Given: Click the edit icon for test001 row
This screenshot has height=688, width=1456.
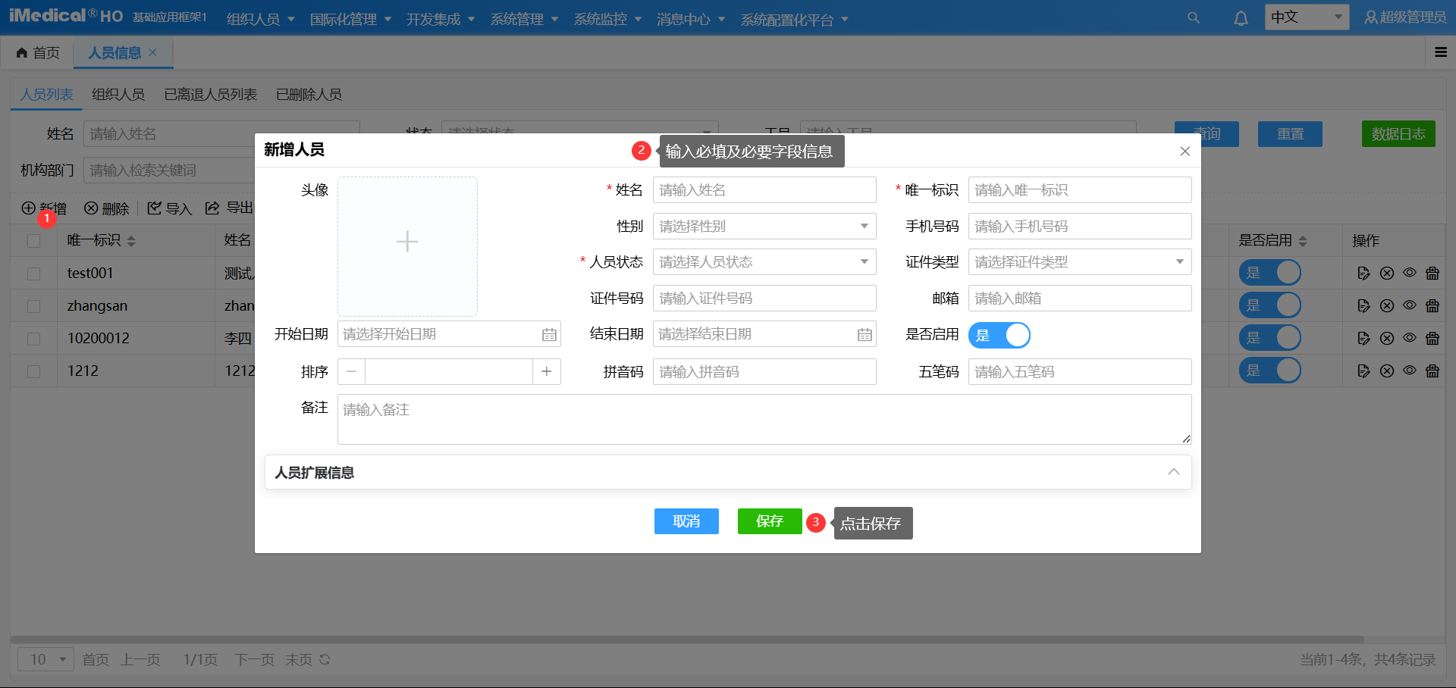Looking at the screenshot, I should pos(1364,273).
